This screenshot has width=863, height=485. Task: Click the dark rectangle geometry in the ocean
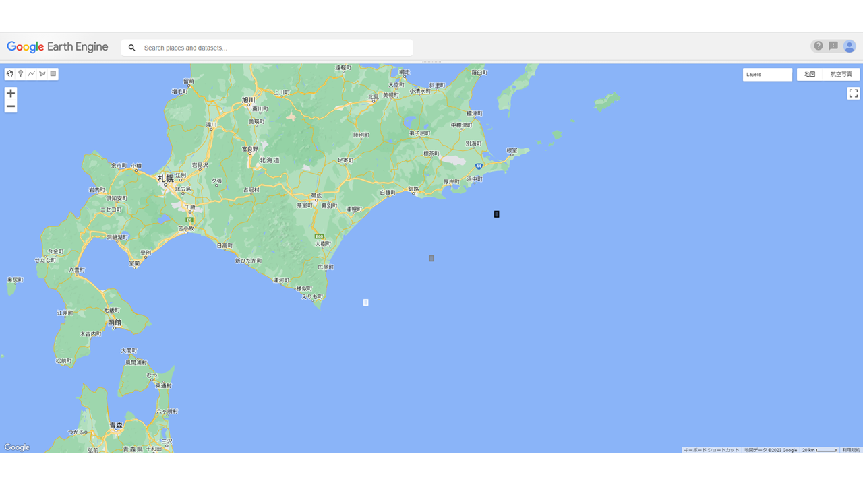(496, 214)
